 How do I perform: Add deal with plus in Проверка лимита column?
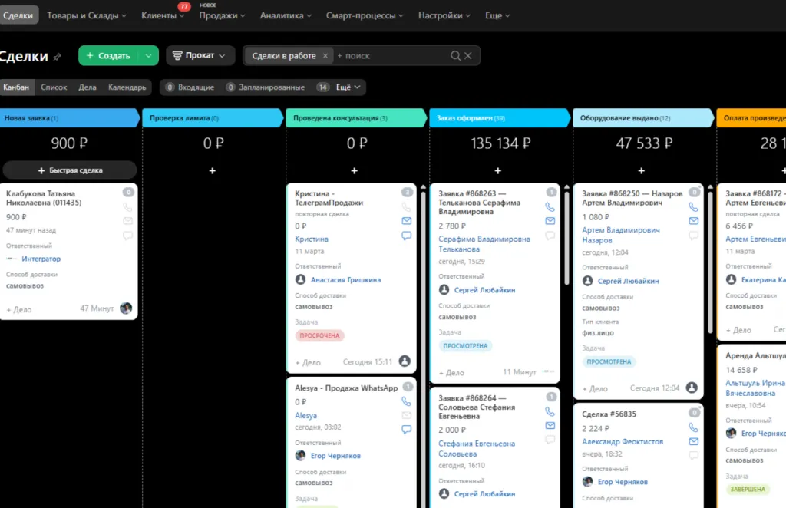click(213, 171)
